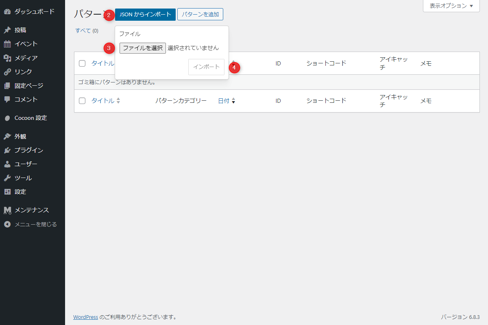Check the select-all box in table header

tap(82, 63)
